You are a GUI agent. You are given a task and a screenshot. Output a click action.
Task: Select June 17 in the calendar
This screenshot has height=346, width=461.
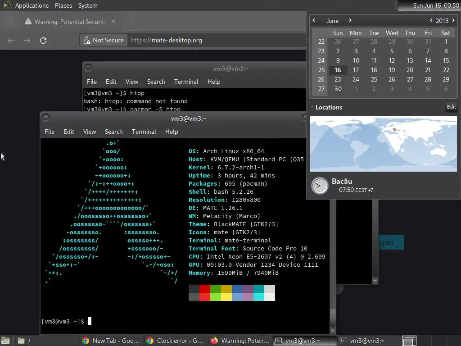click(356, 70)
